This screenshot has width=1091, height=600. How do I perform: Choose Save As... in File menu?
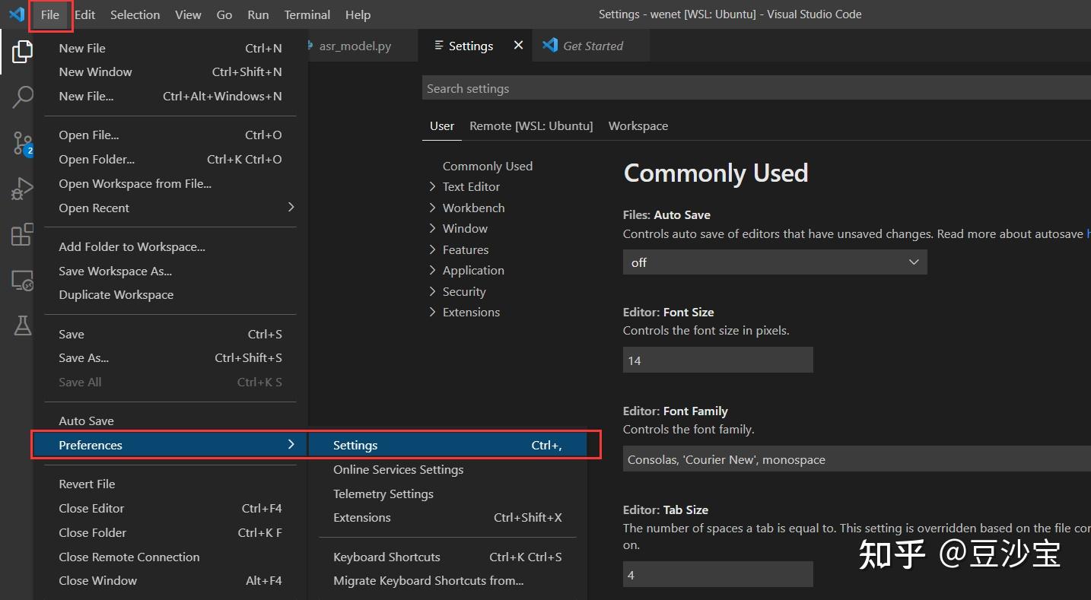(170, 357)
